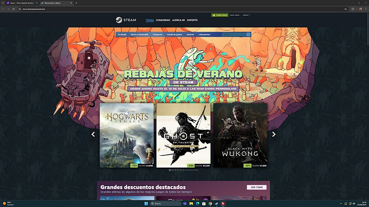Click the Rebajas de Verano banner title
Viewport: 369px width, 207px height.
tap(183, 74)
